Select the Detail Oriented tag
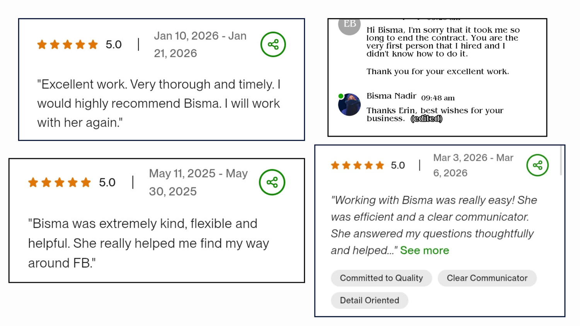 [x=369, y=301]
